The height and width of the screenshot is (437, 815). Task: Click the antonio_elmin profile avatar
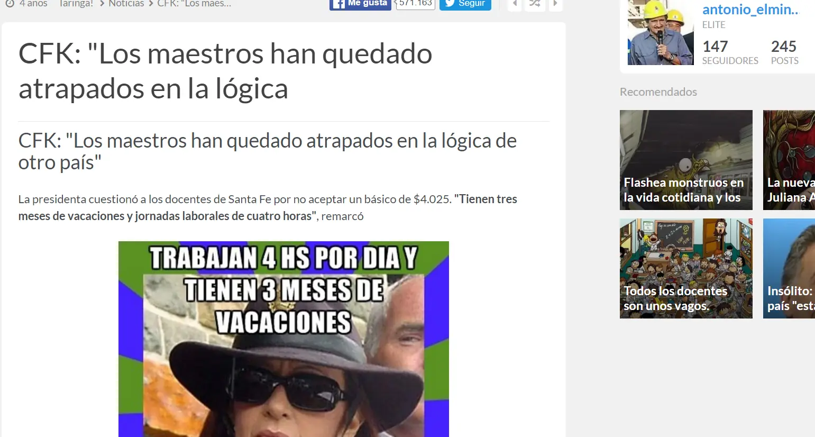click(661, 32)
